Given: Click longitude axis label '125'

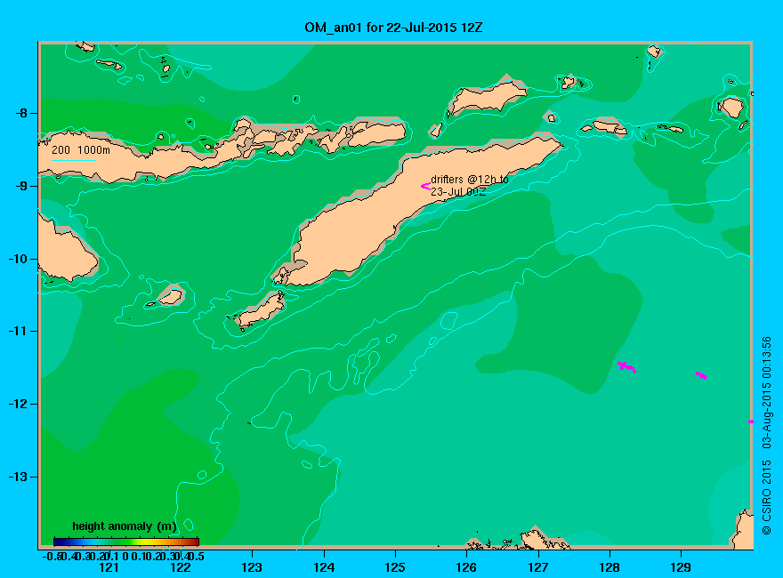Looking at the screenshot, I should [x=395, y=567].
